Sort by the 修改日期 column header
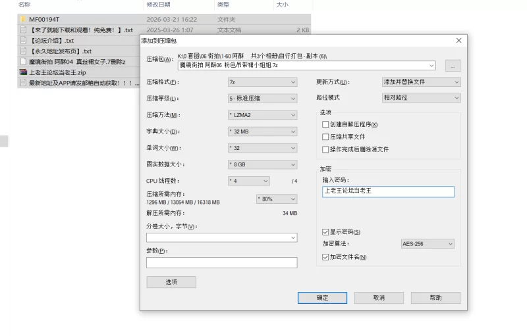Image resolution: width=527 pixels, height=336 pixels. click(158, 5)
